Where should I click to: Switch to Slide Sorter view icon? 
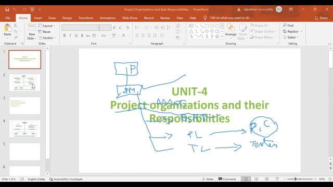click(x=257, y=179)
